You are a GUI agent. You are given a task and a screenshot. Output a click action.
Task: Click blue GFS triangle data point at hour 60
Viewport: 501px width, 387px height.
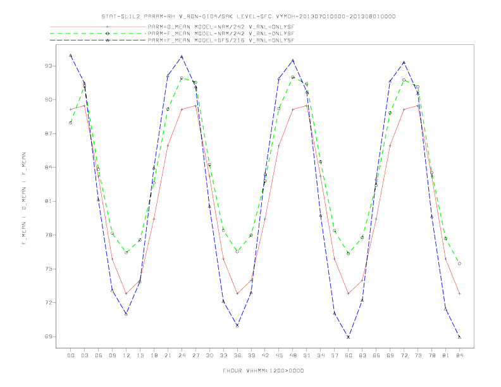tap(349, 337)
